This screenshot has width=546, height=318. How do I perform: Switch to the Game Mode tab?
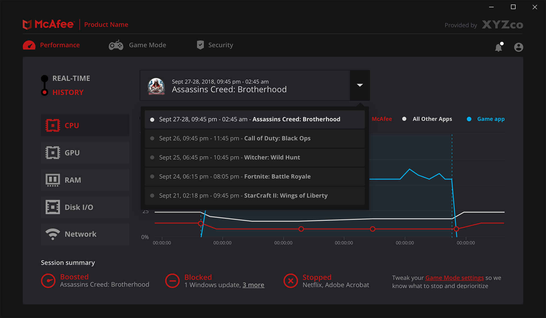(x=137, y=45)
